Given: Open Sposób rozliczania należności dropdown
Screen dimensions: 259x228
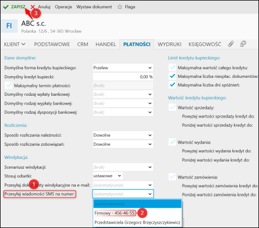Looking at the screenshot, I should point(123,135).
